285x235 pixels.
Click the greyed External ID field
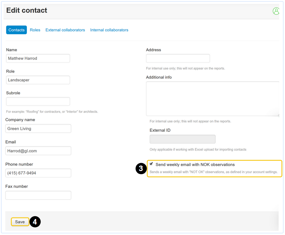[182, 139]
